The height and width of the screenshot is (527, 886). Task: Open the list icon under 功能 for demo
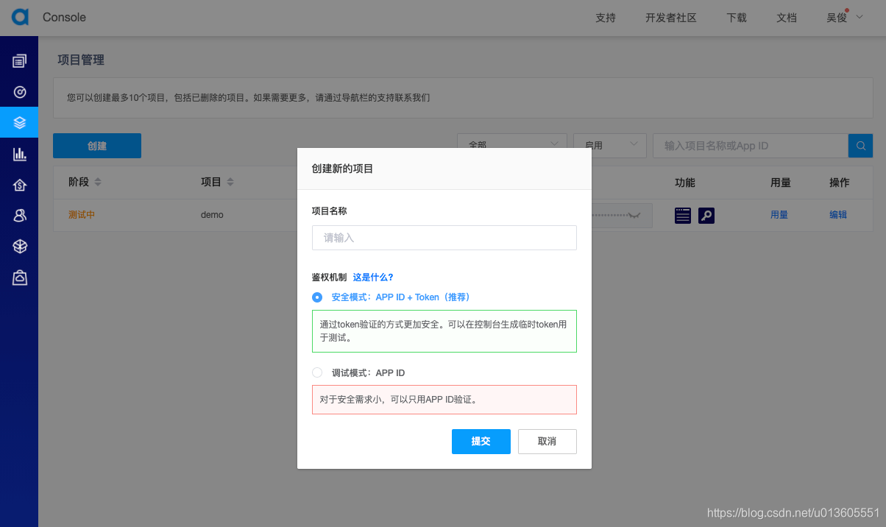(682, 214)
